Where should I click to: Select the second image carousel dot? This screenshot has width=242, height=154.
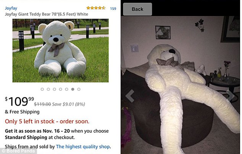pyautogui.click(x=48, y=89)
